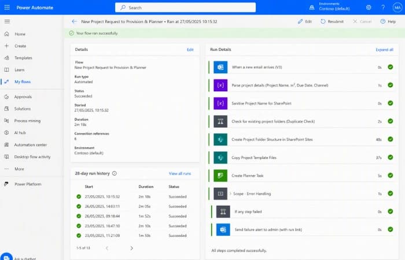Screen dimensions: 405x260
Task: Expand the Scope - Error Handling chevron
Action: (230, 194)
